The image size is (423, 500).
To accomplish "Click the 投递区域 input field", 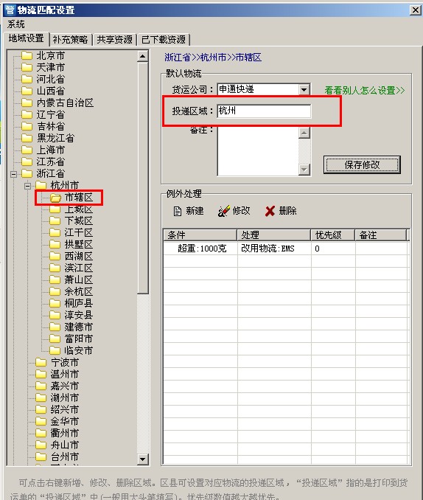I will tap(264, 111).
